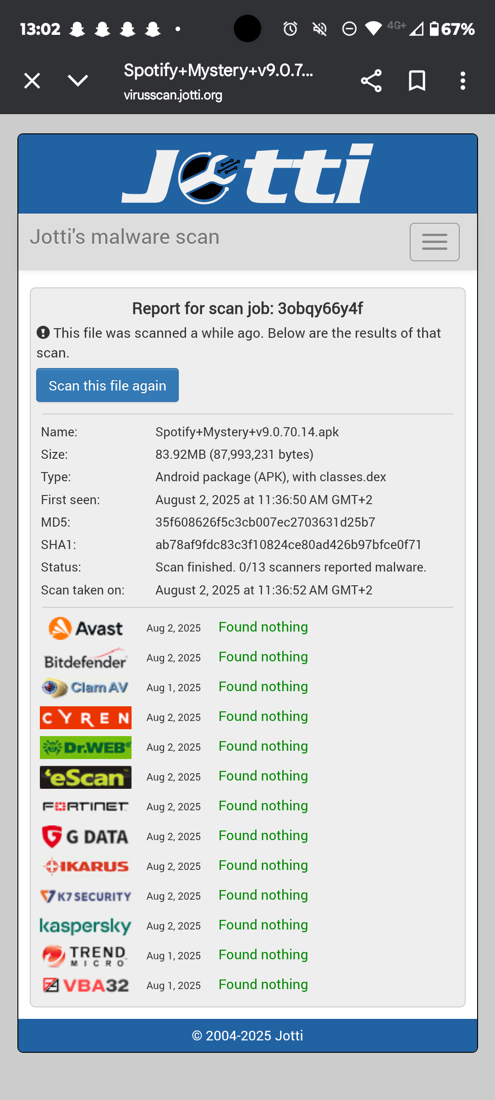Click the Jotti's malware scan title
Image resolution: width=495 pixels, height=1100 pixels.
tap(125, 237)
